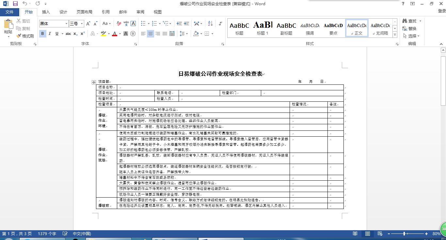
Task: Click the Save icon in quick access toolbar
Action: coord(15,4)
